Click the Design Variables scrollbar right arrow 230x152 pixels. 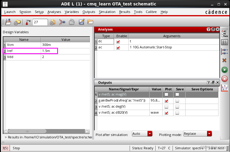(x=87, y=131)
